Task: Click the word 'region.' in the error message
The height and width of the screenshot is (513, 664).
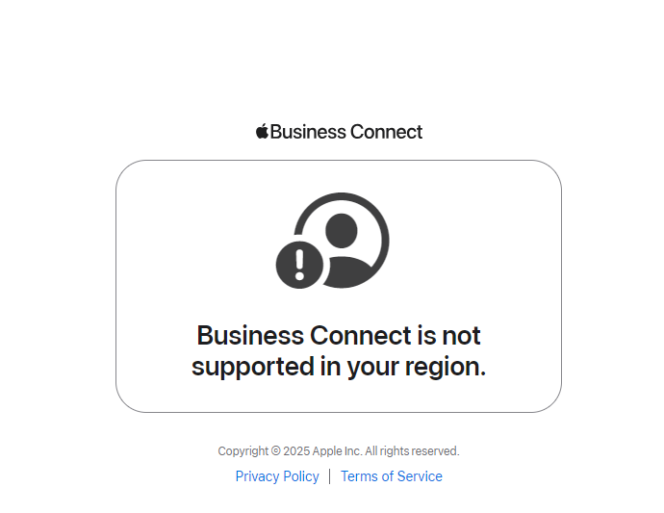Action: click(x=446, y=367)
